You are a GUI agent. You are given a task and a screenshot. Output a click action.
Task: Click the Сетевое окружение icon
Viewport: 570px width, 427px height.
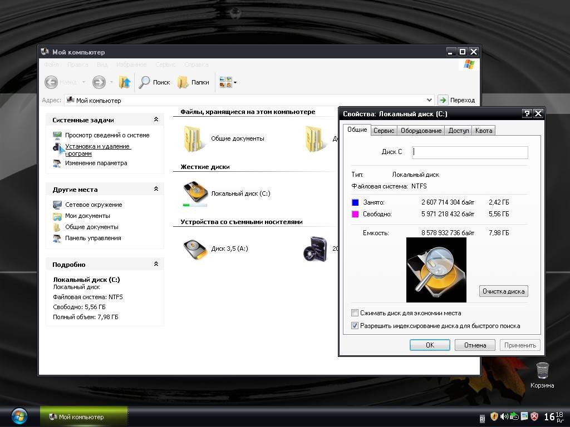click(57, 205)
